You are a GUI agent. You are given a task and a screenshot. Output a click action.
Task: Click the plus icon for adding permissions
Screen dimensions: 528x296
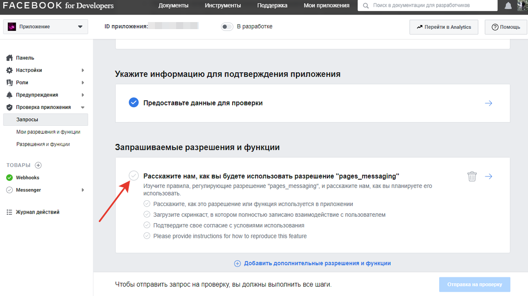238,264
